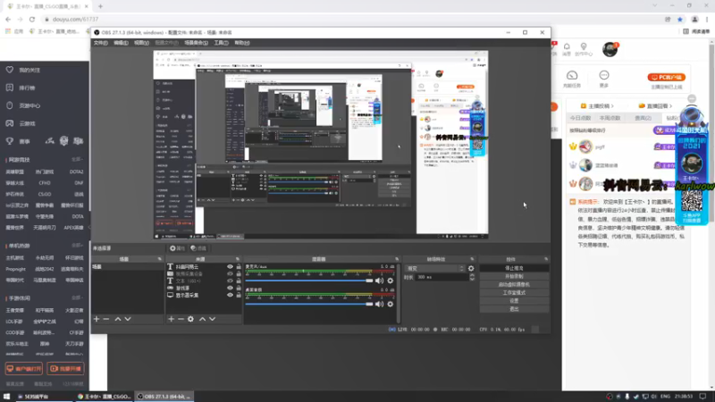The image size is (715, 402).
Task: Open 我的关注 heart icon in Douyu sidebar
Action: (x=10, y=70)
